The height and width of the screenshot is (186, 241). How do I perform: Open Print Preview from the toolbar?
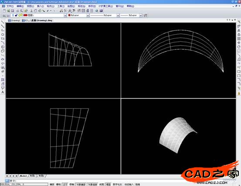22,11
